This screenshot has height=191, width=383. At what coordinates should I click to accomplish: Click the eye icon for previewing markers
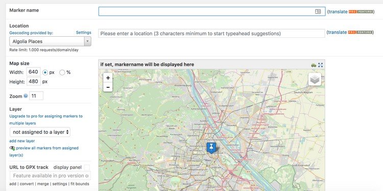12,148
